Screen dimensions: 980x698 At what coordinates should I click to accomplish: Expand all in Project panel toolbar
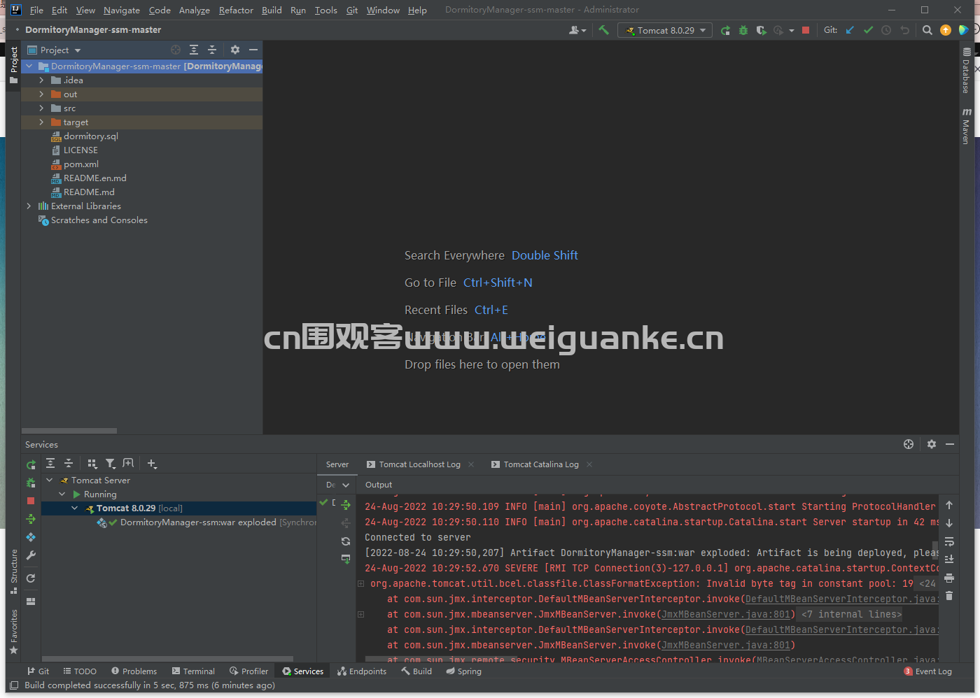pyautogui.click(x=194, y=50)
